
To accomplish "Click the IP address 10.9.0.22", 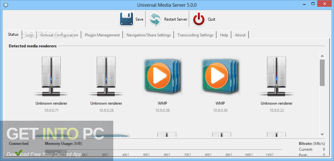I will 277,110.
